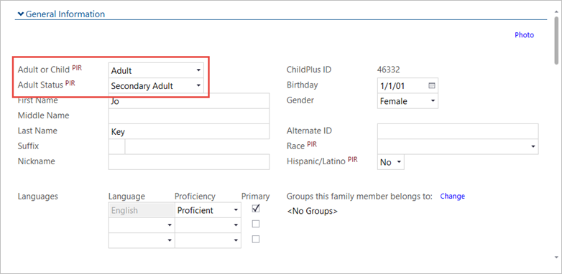Click the Nickname input field
The height and width of the screenshot is (274, 562).
pos(188,161)
